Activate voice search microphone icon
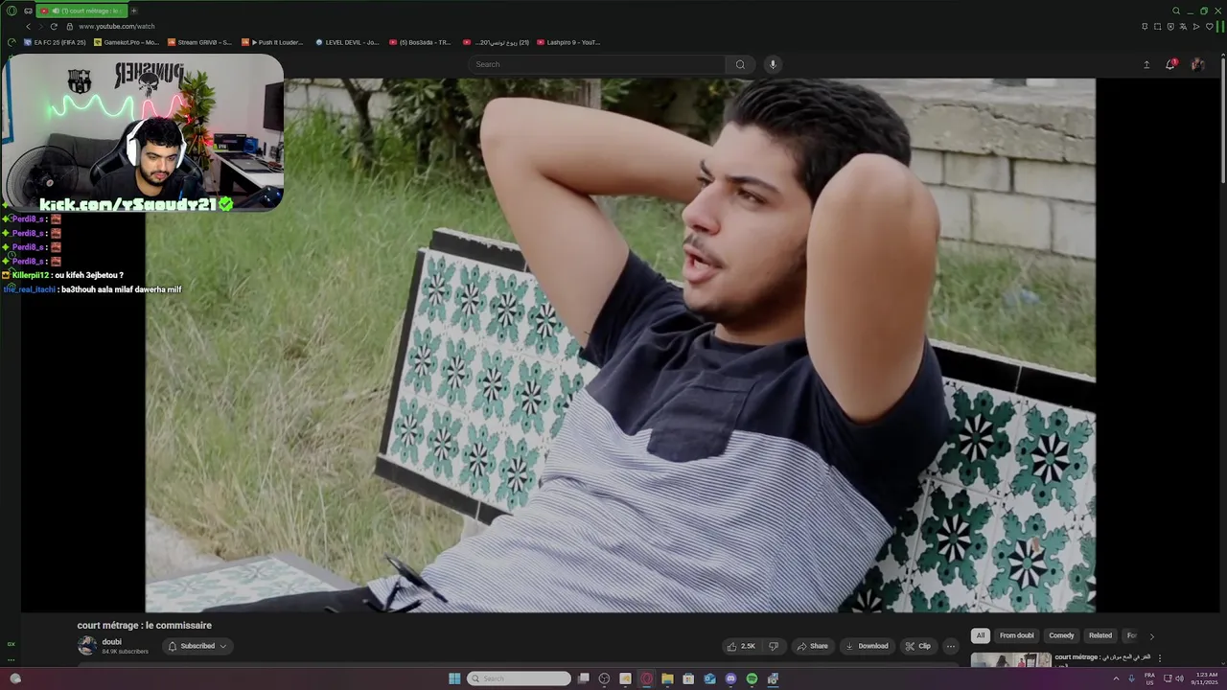Screen dimensions: 1227x690 pyautogui.click(x=773, y=64)
